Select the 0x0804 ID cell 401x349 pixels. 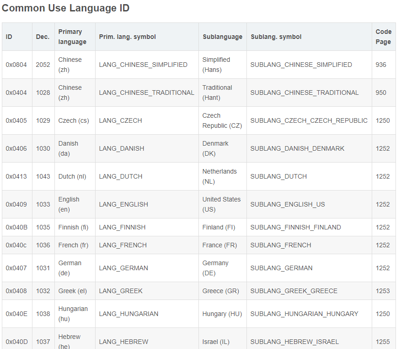(x=16, y=65)
